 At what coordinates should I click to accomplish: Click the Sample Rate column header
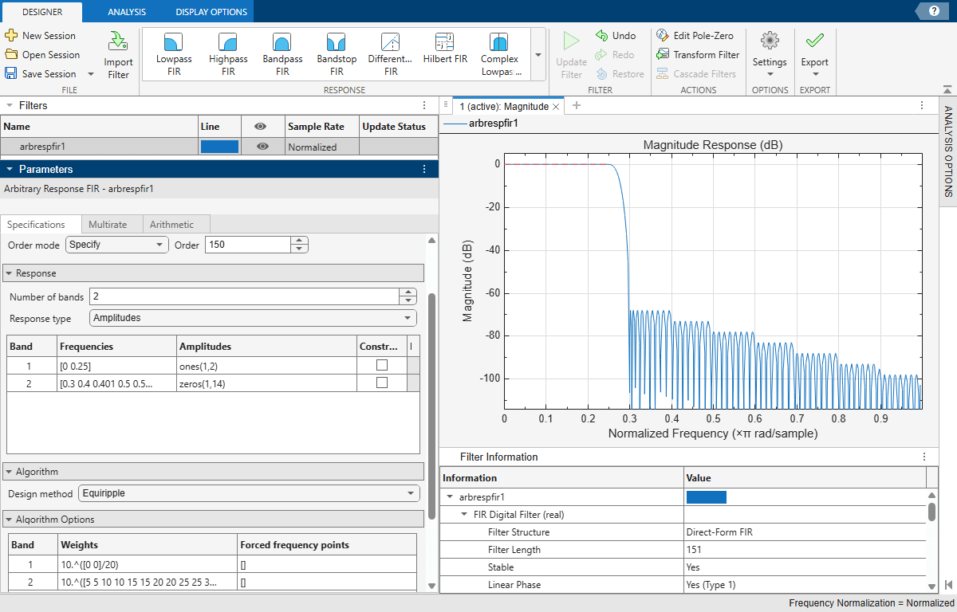(x=321, y=127)
